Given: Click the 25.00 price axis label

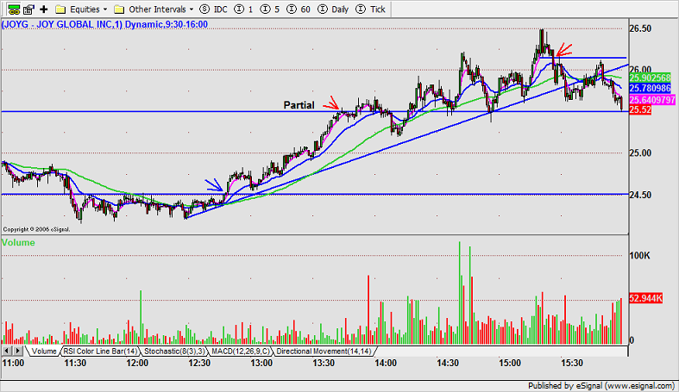Looking at the screenshot, I should click(x=640, y=153).
